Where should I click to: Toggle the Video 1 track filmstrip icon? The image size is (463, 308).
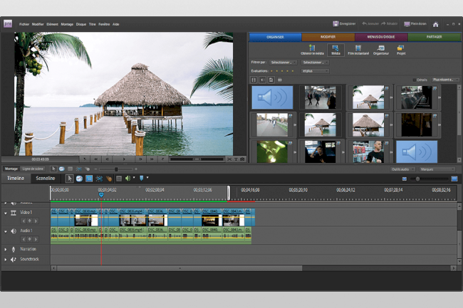point(14,213)
